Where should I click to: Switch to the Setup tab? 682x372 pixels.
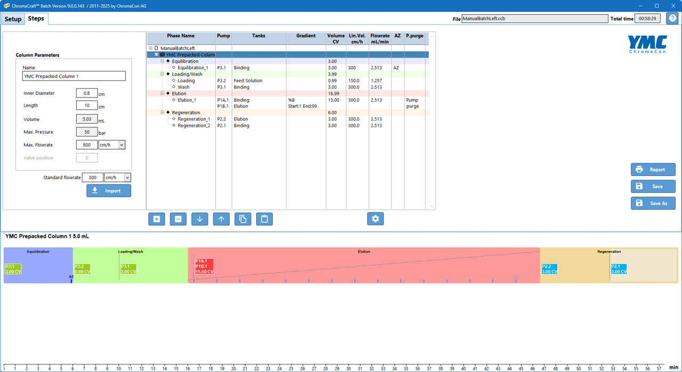13,19
